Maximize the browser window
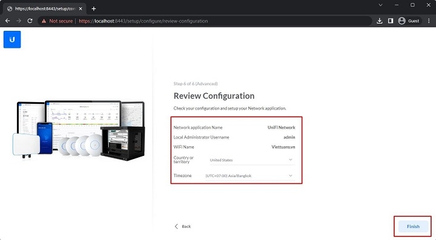Viewport: 436px width, 240px height. point(412,5)
